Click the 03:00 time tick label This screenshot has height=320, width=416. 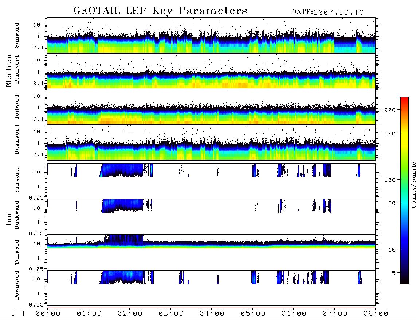[x=171, y=314]
